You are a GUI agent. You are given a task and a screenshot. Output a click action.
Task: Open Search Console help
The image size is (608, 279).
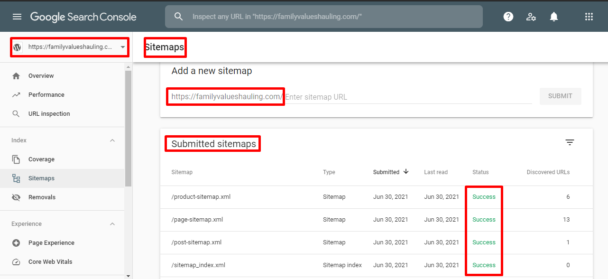pyautogui.click(x=508, y=17)
